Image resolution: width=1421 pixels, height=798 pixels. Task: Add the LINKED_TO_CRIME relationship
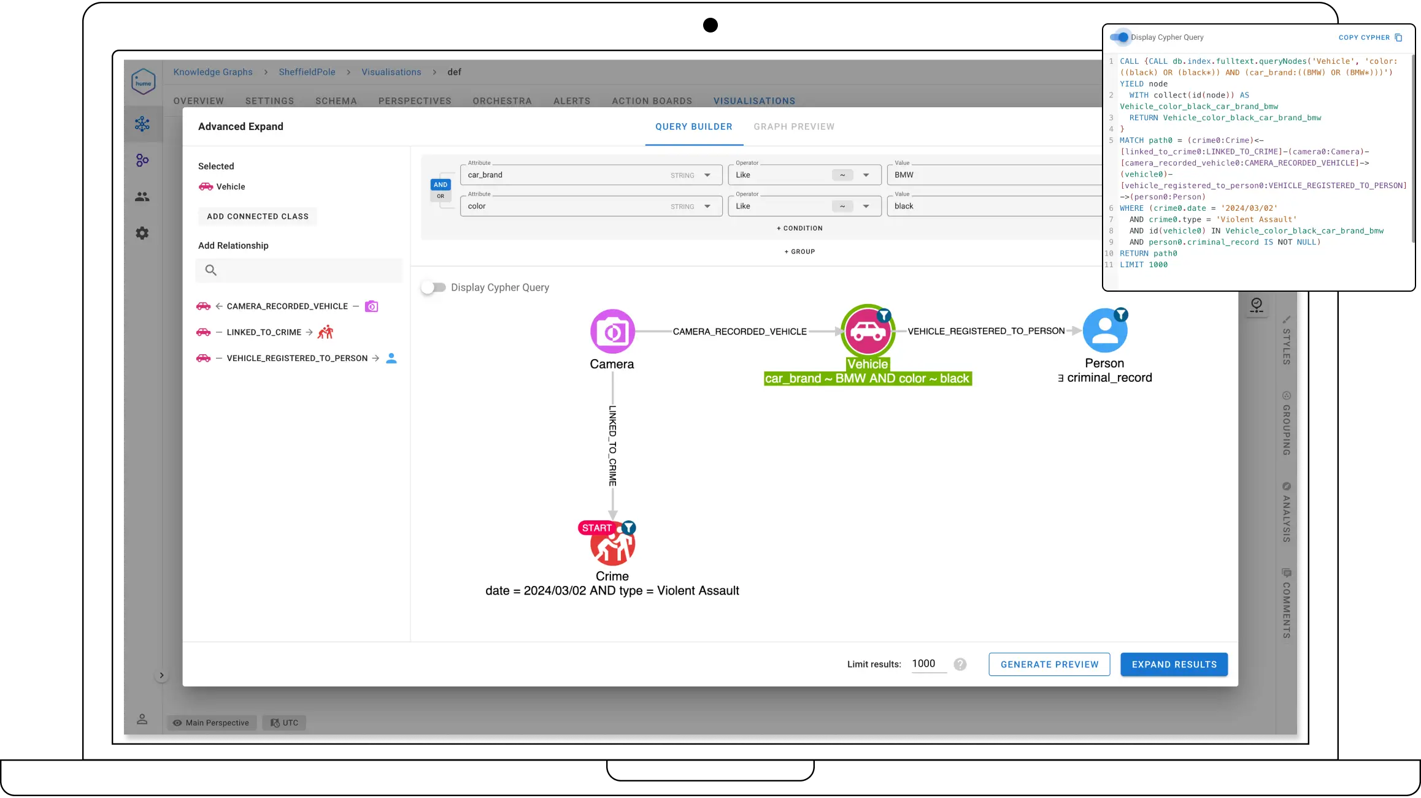pyautogui.click(x=264, y=332)
